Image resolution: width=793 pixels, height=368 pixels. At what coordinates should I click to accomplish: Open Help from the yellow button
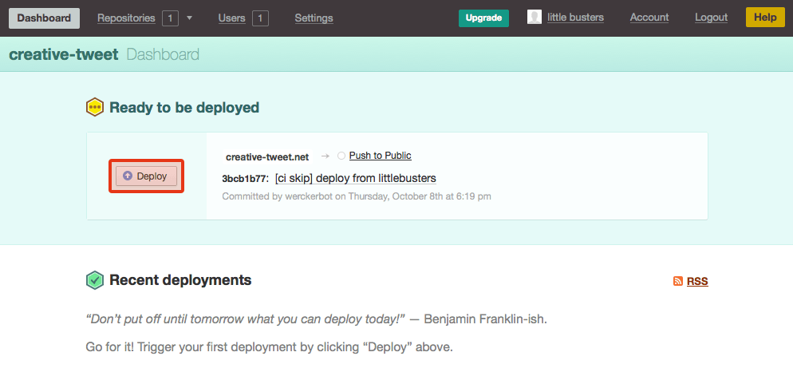(764, 18)
